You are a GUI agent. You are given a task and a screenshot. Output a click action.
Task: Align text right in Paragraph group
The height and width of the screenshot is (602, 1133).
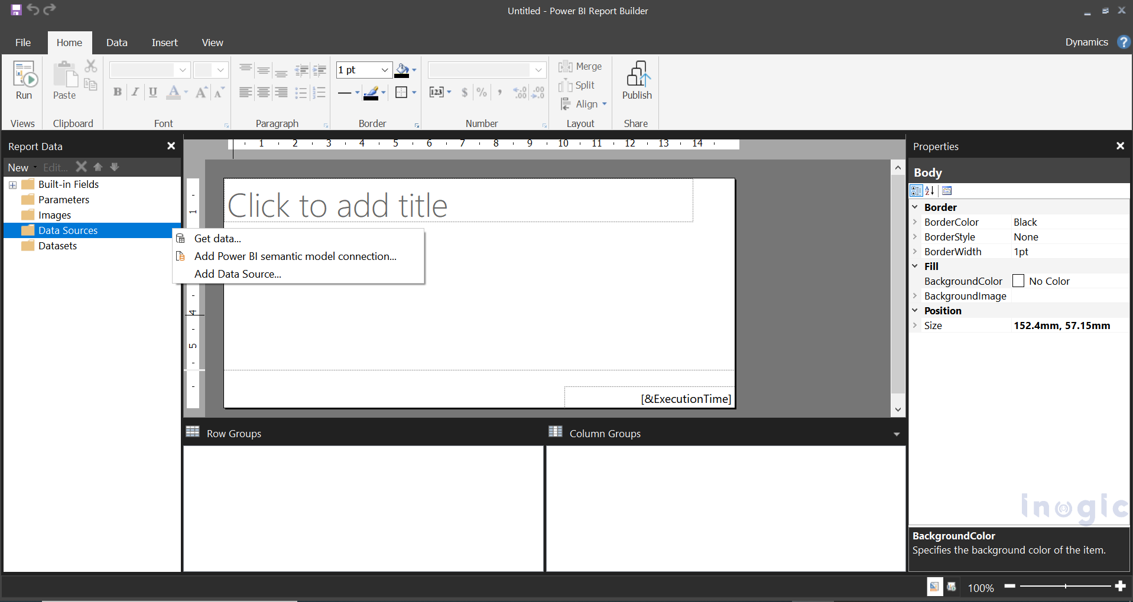point(281,92)
